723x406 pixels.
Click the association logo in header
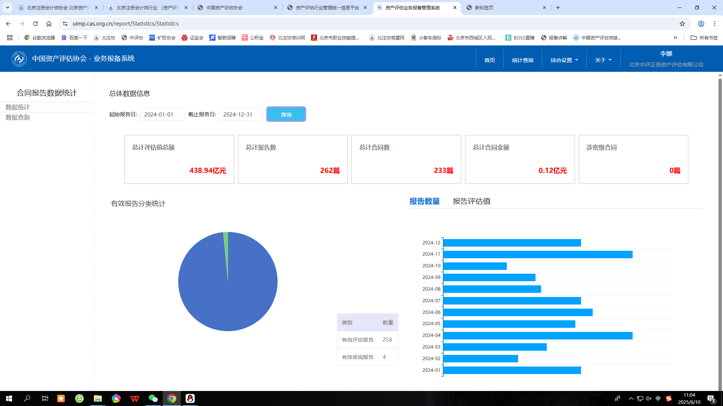point(19,59)
